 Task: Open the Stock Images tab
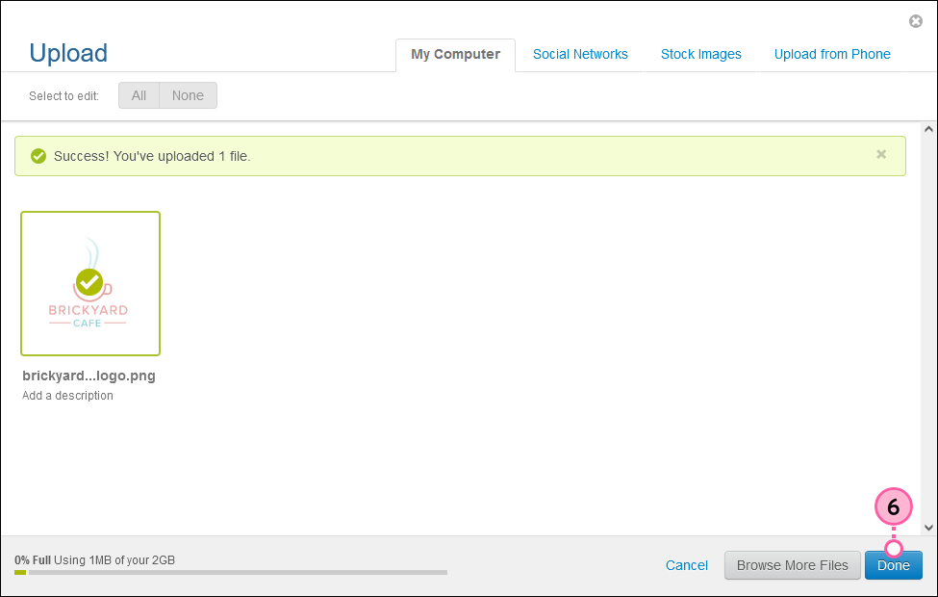tap(700, 55)
